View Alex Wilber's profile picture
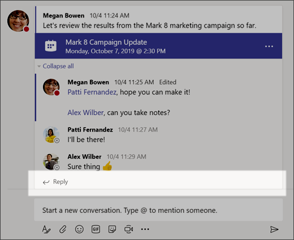294x240 pixels. pos(51,162)
